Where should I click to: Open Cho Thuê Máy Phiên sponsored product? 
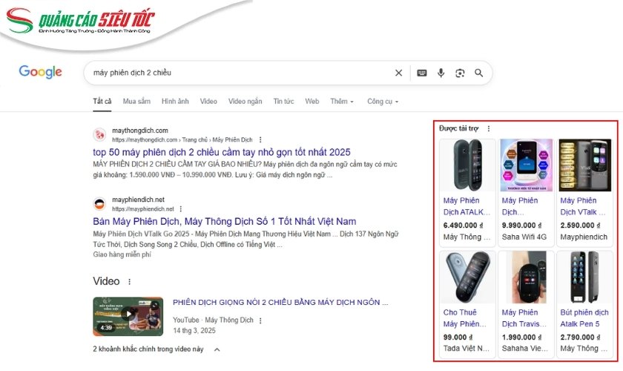point(465,318)
